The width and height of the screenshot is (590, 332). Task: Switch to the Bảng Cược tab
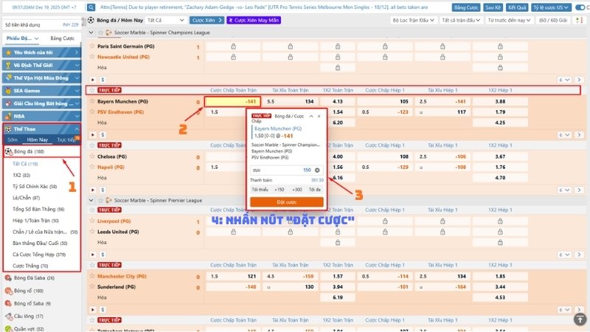[x=60, y=38]
